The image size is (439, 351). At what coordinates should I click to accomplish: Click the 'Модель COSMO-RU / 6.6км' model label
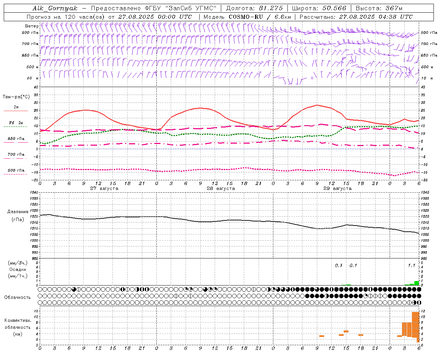[x=247, y=17]
